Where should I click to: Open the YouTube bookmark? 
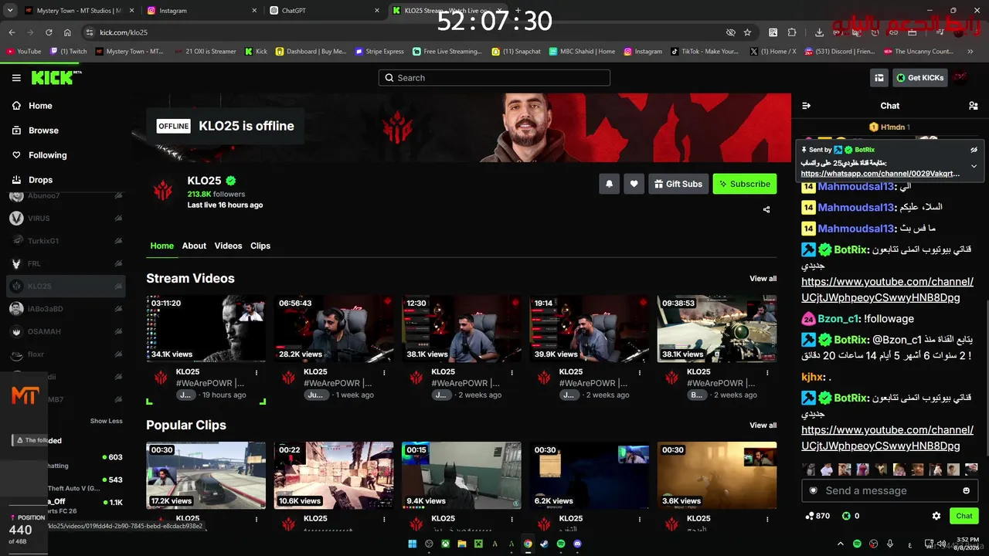point(24,52)
